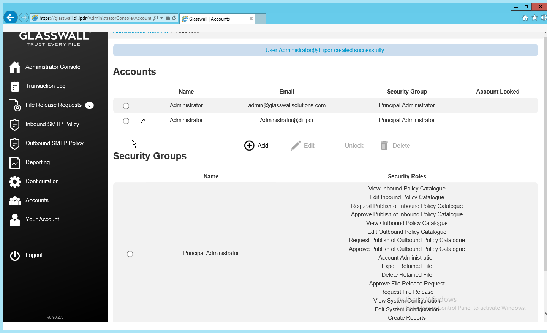The width and height of the screenshot is (547, 333).
Task: Click the Delete account button
Action: pos(395,146)
